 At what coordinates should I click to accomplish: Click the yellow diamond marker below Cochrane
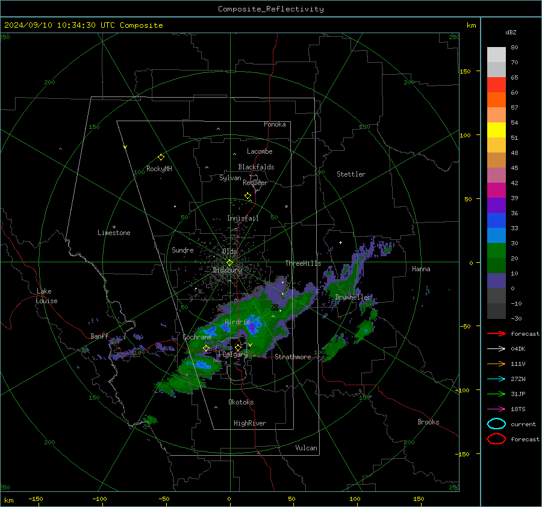point(206,348)
